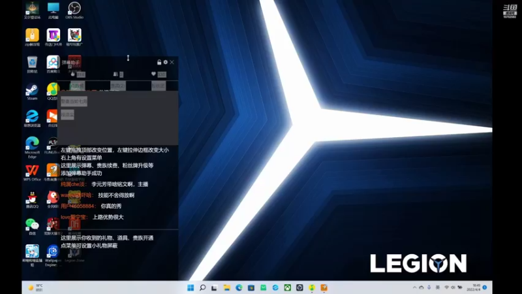Screen dimensions: 522x294
Task: Switch the 英 input method indicator
Action: click(x=437, y=287)
